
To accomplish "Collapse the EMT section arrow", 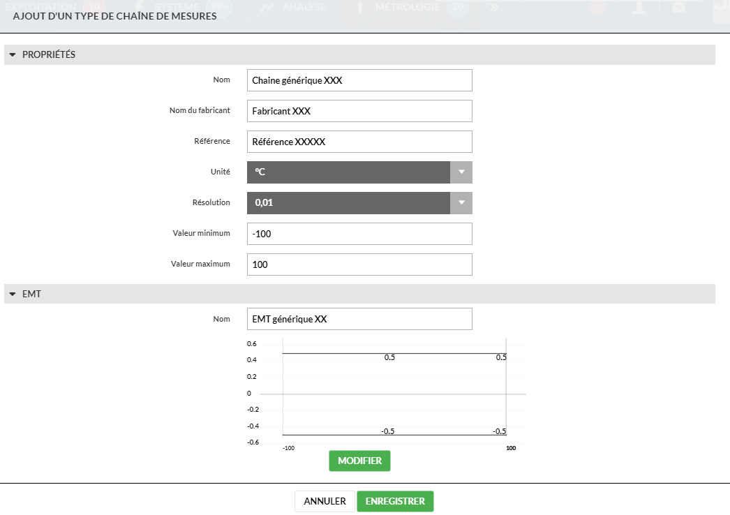I will 13,294.
